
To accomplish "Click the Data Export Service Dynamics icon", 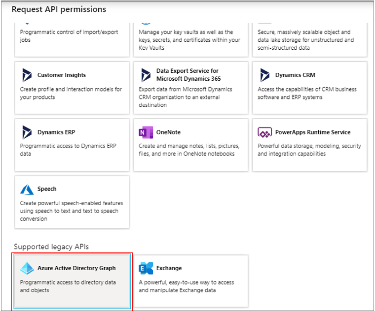I will [146, 75].
